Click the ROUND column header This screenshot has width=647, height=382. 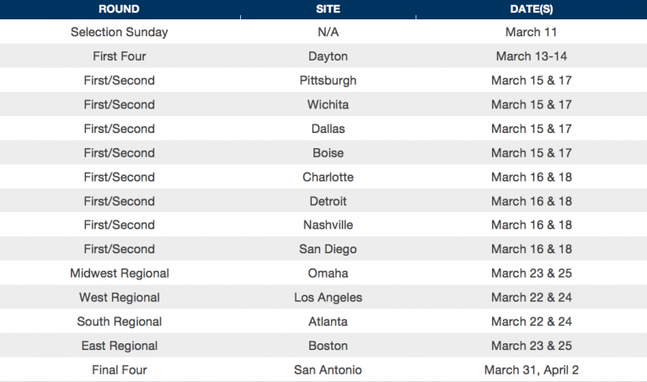[120, 9]
